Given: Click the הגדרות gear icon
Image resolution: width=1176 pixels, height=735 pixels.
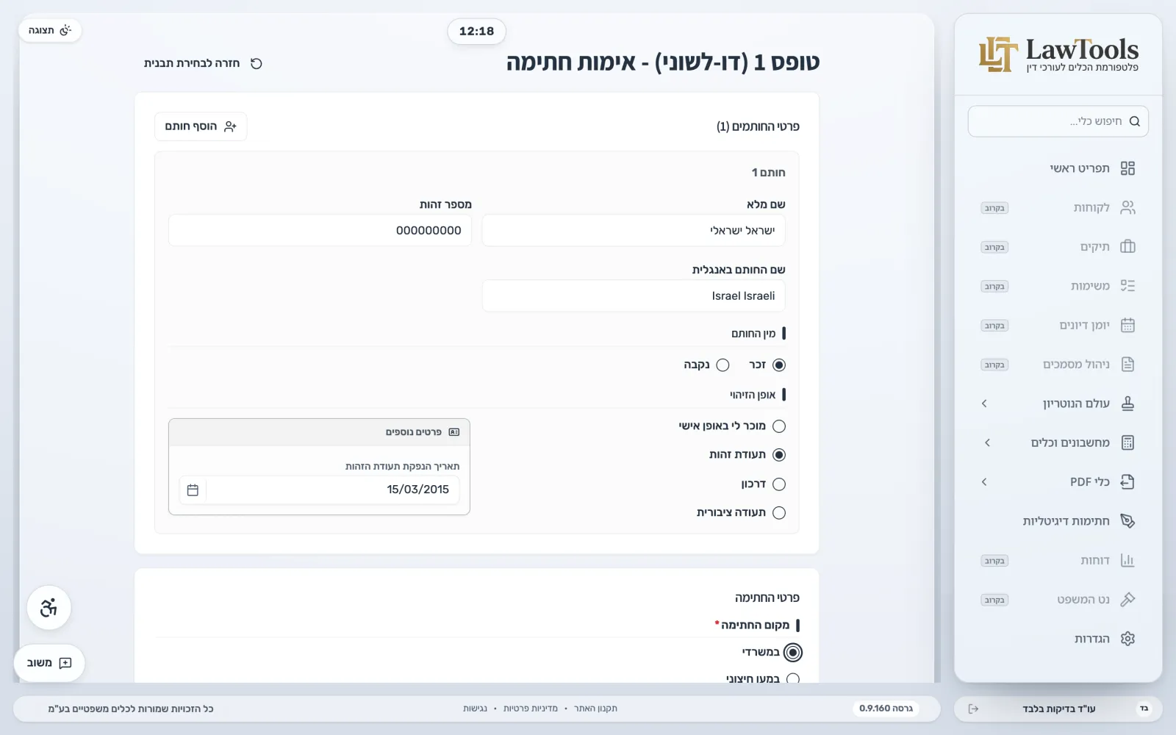Looking at the screenshot, I should tap(1127, 639).
